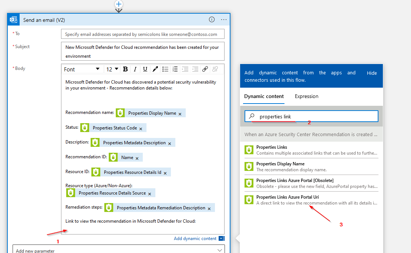The width and height of the screenshot is (411, 253).
Task: Click the shield icon of the Name token
Action: click(113, 157)
